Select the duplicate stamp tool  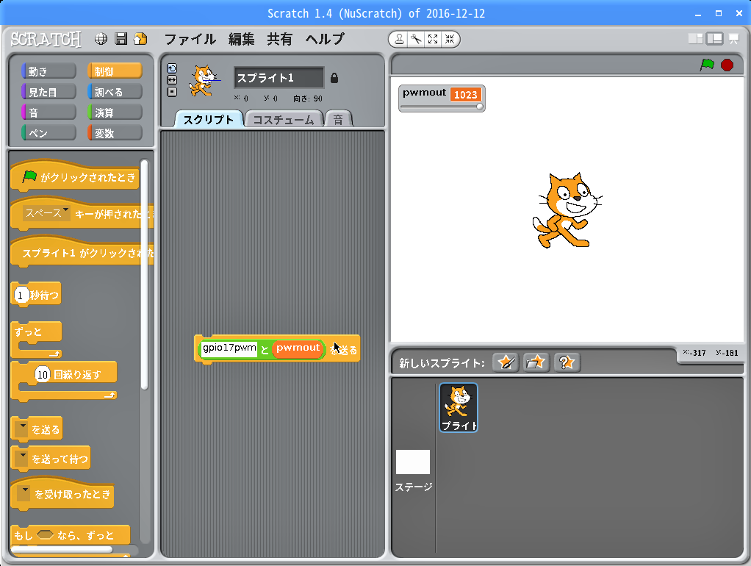click(399, 39)
